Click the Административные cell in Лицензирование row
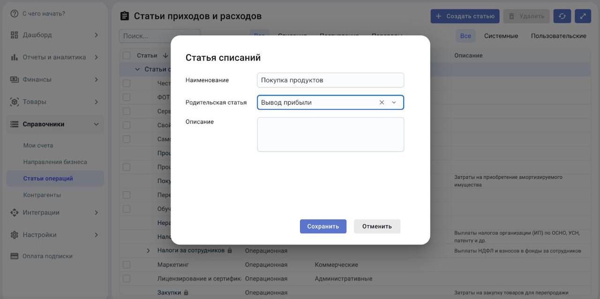 pos(344,279)
